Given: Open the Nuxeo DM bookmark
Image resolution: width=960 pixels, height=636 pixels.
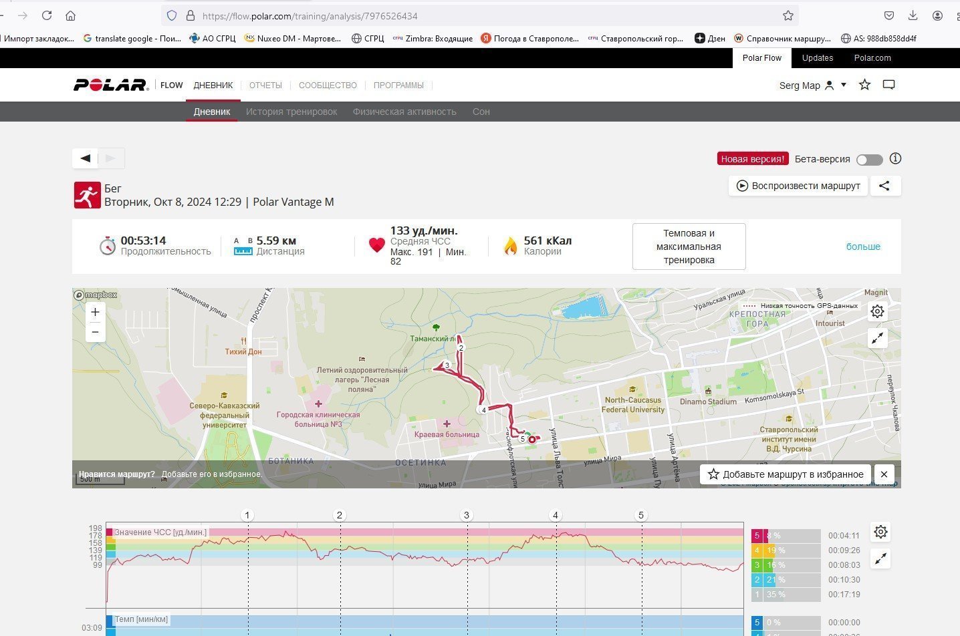Looking at the screenshot, I should 293,39.
